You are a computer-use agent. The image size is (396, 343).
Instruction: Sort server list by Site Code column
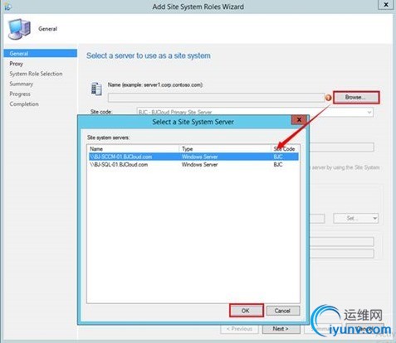(x=285, y=148)
